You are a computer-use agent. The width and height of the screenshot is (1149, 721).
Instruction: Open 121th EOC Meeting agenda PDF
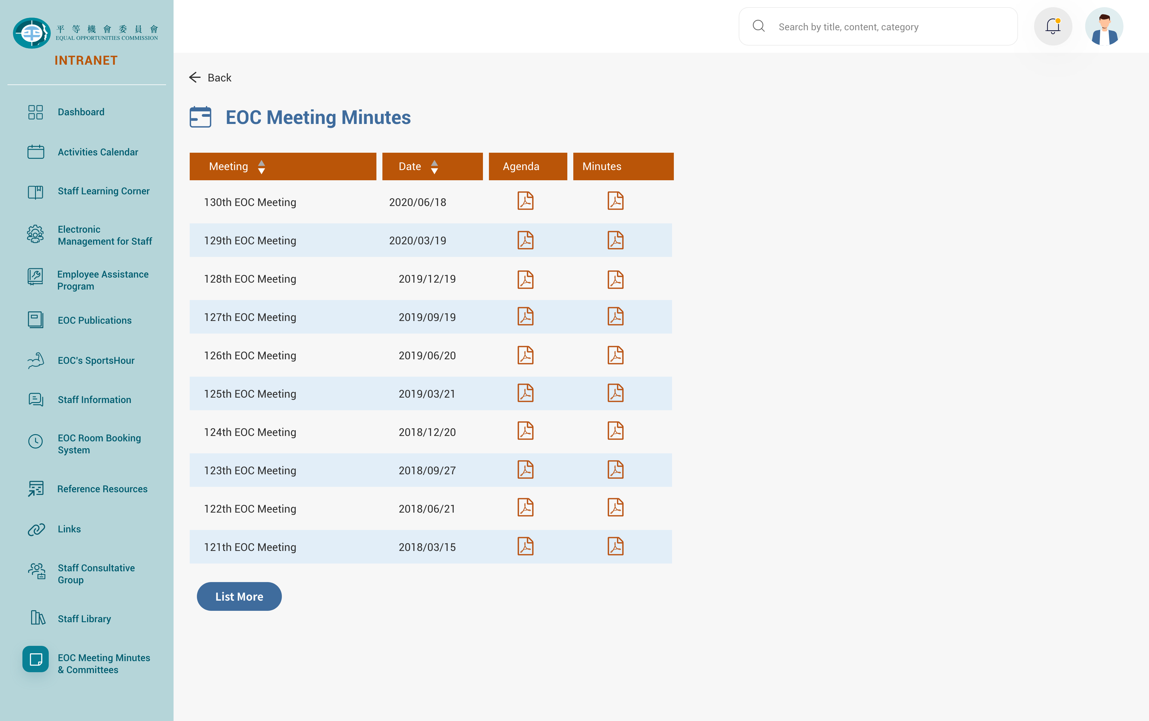[525, 546]
